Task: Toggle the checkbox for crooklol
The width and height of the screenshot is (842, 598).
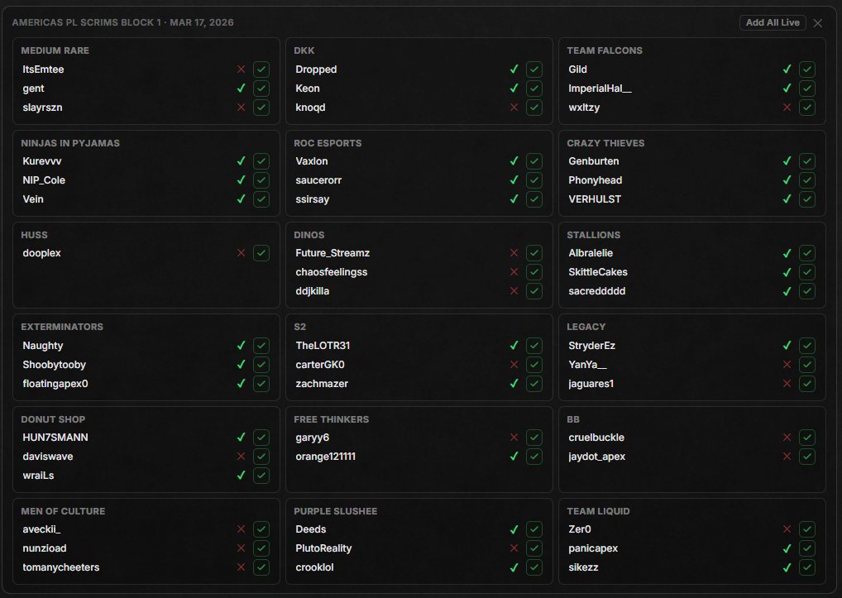Action: click(533, 567)
